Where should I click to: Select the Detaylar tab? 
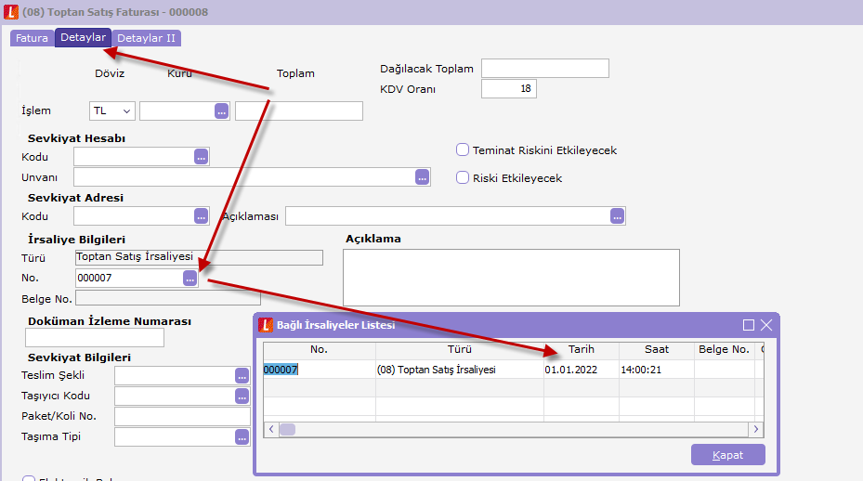pos(83,38)
